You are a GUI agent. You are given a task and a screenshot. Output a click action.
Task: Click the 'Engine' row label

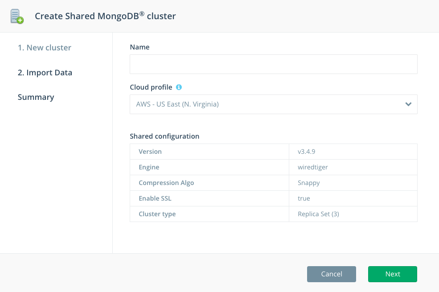pyautogui.click(x=149, y=168)
